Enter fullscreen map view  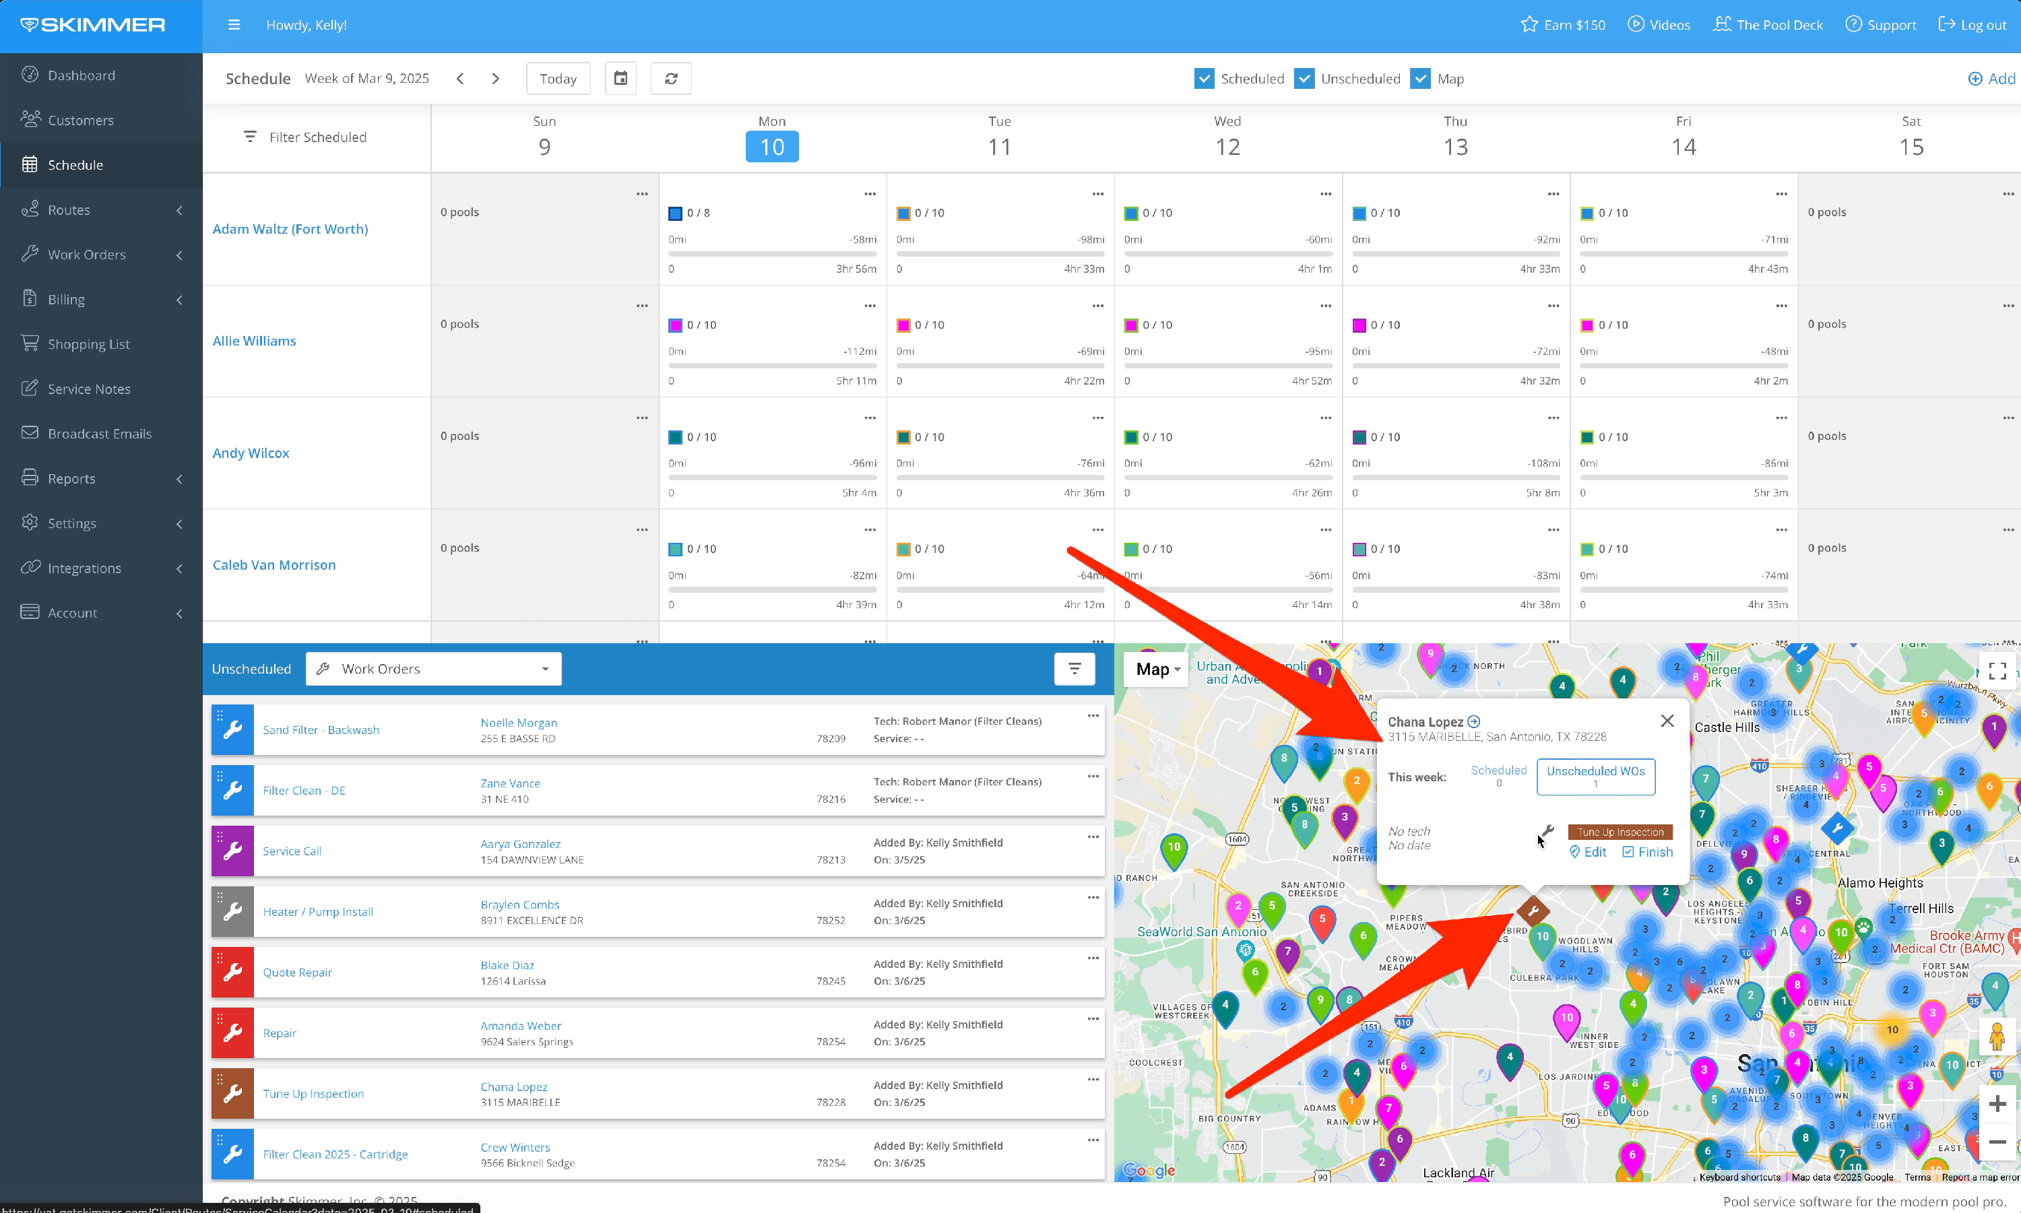(x=1997, y=671)
